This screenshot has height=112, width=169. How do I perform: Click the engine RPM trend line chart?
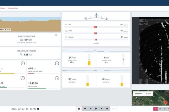click(96, 71)
